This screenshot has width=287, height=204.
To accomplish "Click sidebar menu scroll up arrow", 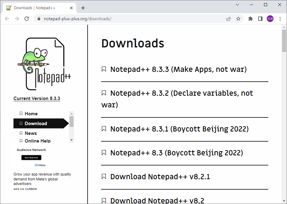I will 72,113.
